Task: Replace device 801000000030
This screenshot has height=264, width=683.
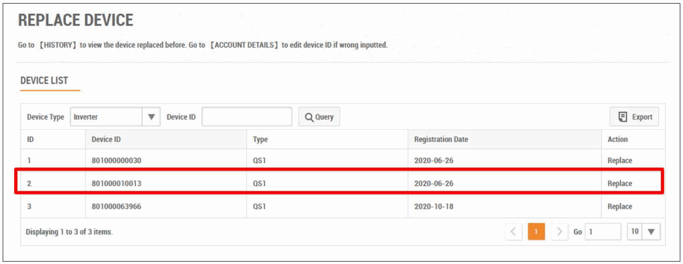Action: (620, 161)
